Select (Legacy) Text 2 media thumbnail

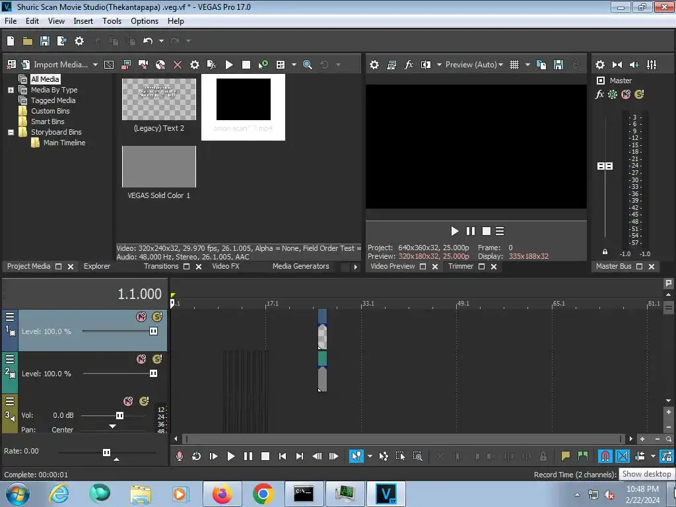pyautogui.click(x=159, y=99)
